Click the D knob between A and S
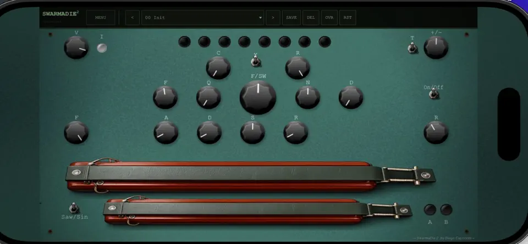The image size is (528, 244). [209, 132]
